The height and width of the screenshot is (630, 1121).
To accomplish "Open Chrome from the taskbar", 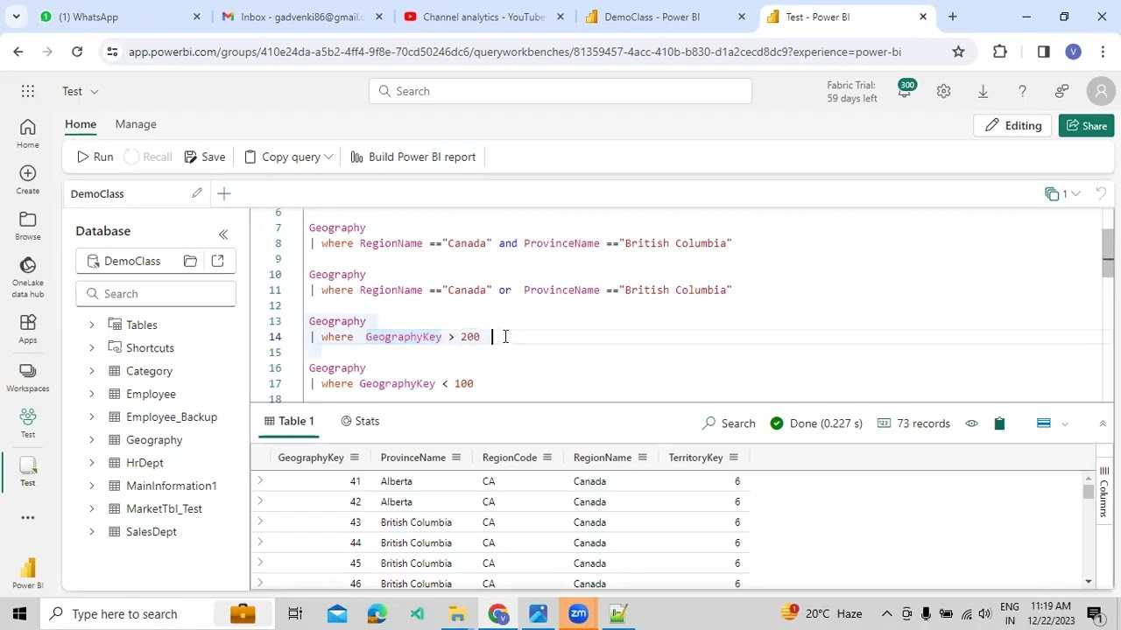I will (497, 613).
